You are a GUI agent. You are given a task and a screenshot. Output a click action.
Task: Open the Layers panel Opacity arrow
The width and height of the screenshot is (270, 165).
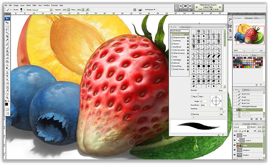[x=263, y=127]
